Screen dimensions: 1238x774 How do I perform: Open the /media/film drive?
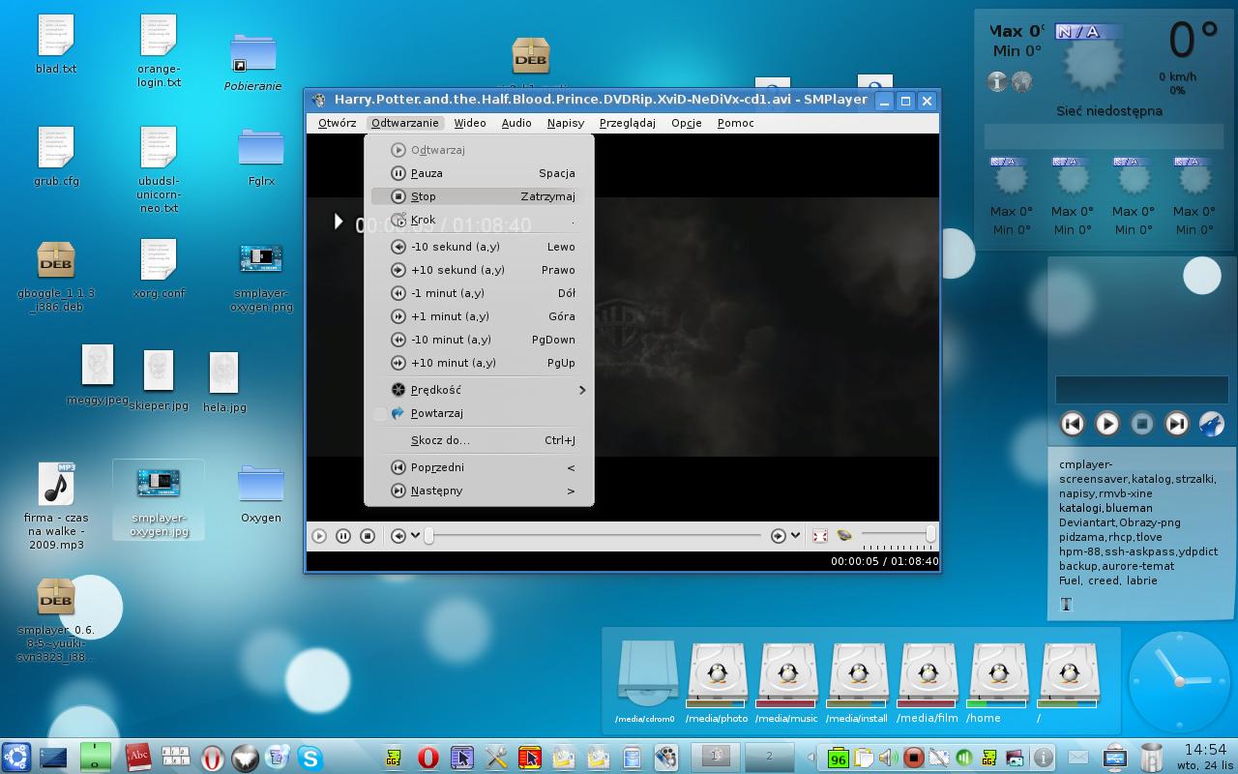[x=928, y=675]
